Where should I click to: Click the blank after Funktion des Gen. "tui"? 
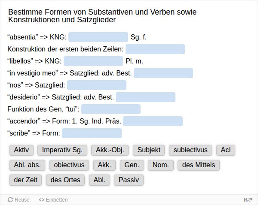point(111,109)
